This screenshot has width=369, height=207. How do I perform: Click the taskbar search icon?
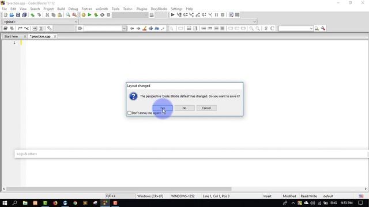pyautogui.click(x=15, y=203)
